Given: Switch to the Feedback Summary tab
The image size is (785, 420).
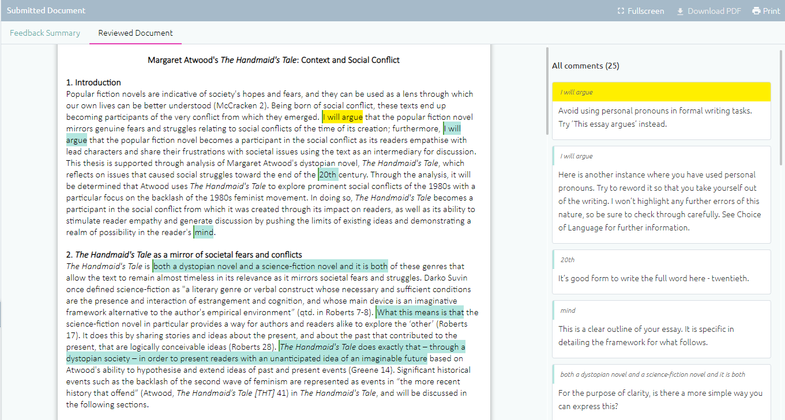Looking at the screenshot, I should [x=45, y=33].
